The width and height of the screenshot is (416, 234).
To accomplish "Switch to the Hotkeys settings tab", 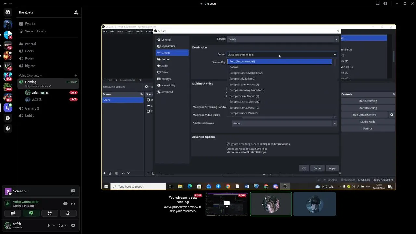I will coord(172,79).
